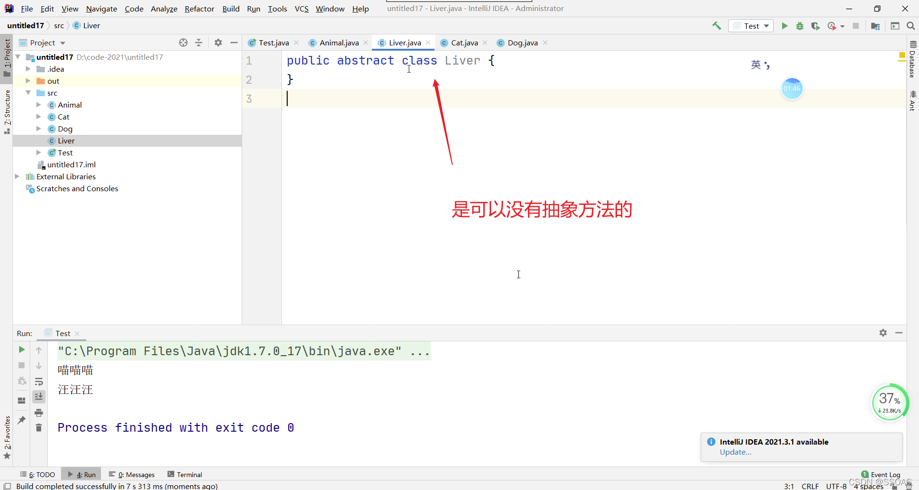Image resolution: width=919 pixels, height=490 pixels.
Task: Click the CRLF line separator indicator
Action: (810, 486)
